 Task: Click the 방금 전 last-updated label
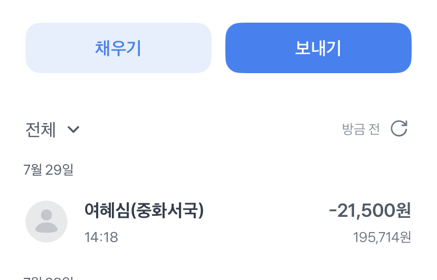(x=361, y=129)
